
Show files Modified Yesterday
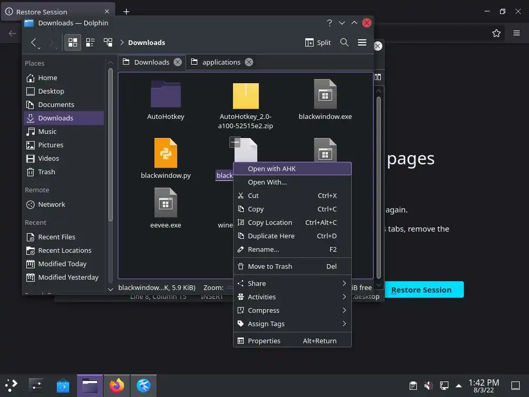(x=64, y=278)
